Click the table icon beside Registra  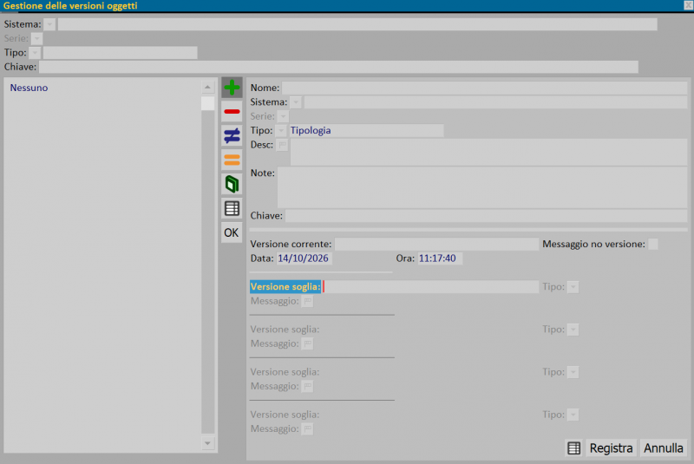(x=574, y=448)
